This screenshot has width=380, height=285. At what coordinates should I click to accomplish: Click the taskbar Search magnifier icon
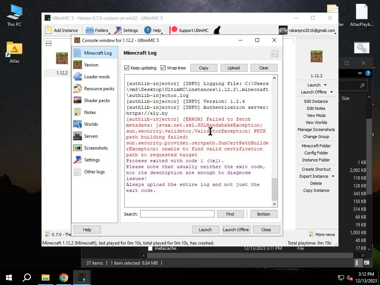pyautogui.click(x=27, y=278)
